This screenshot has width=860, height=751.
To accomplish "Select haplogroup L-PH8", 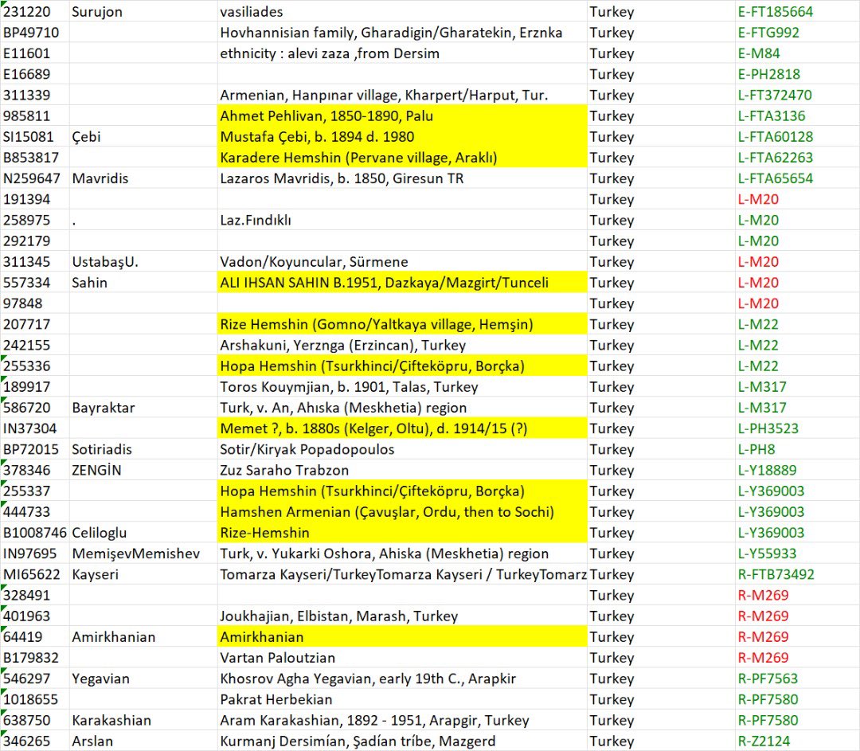I will click(797, 449).
